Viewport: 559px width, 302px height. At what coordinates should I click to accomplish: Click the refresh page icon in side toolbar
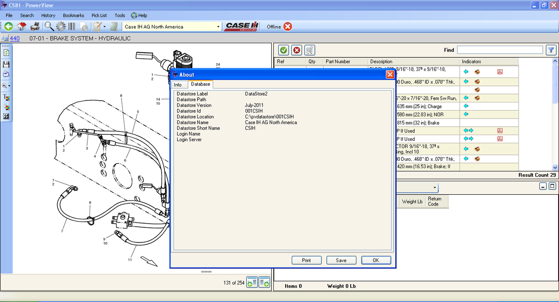tap(6, 53)
